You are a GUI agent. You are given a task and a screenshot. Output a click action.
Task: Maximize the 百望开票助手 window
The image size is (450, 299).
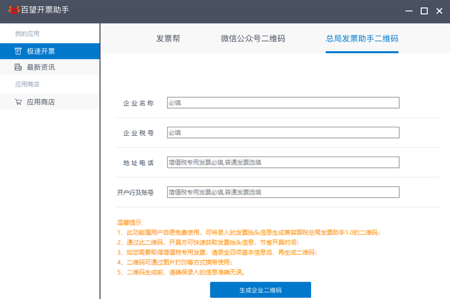pos(424,11)
